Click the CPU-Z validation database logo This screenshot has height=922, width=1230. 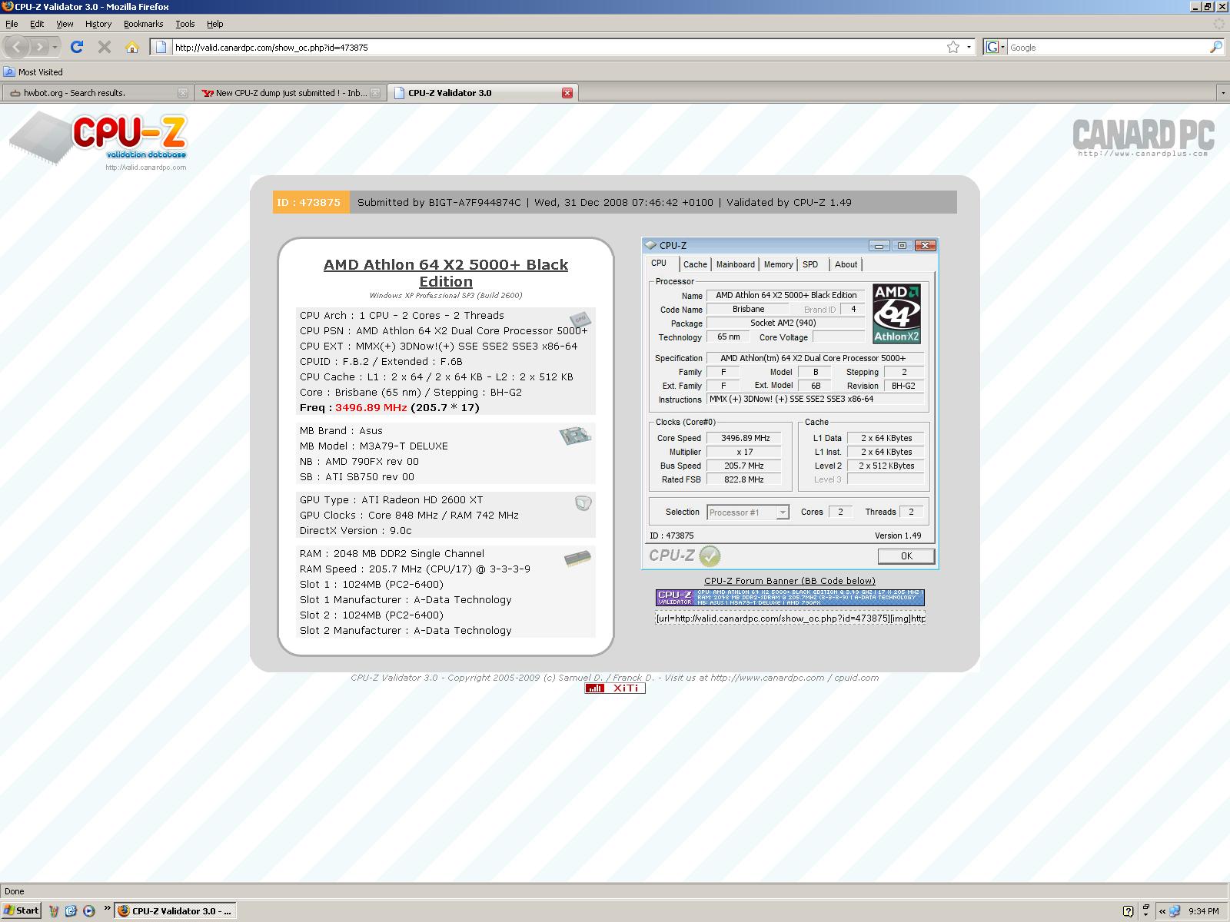click(x=98, y=141)
